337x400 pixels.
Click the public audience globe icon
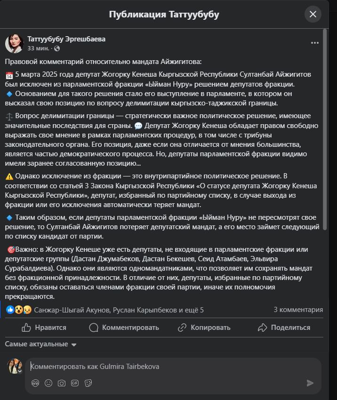(57, 48)
